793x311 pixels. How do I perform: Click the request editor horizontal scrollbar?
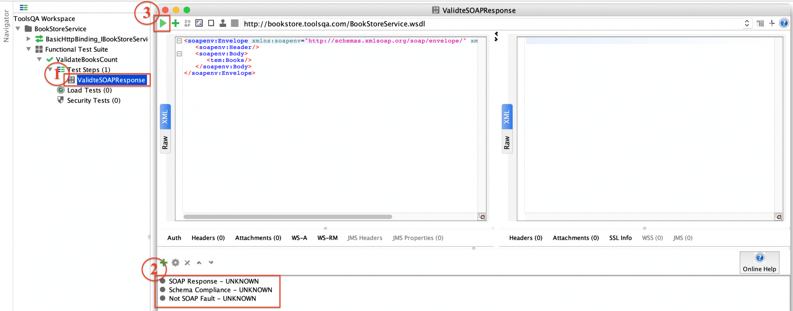(x=287, y=217)
